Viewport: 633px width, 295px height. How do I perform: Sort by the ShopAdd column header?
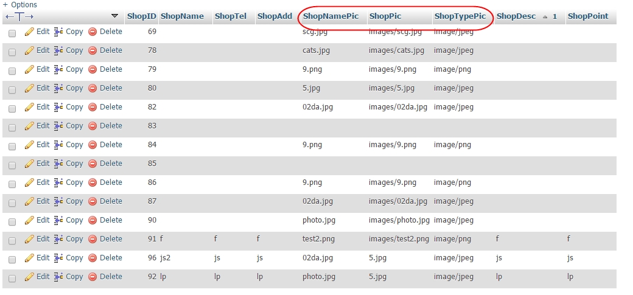click(x=275, y=16)
